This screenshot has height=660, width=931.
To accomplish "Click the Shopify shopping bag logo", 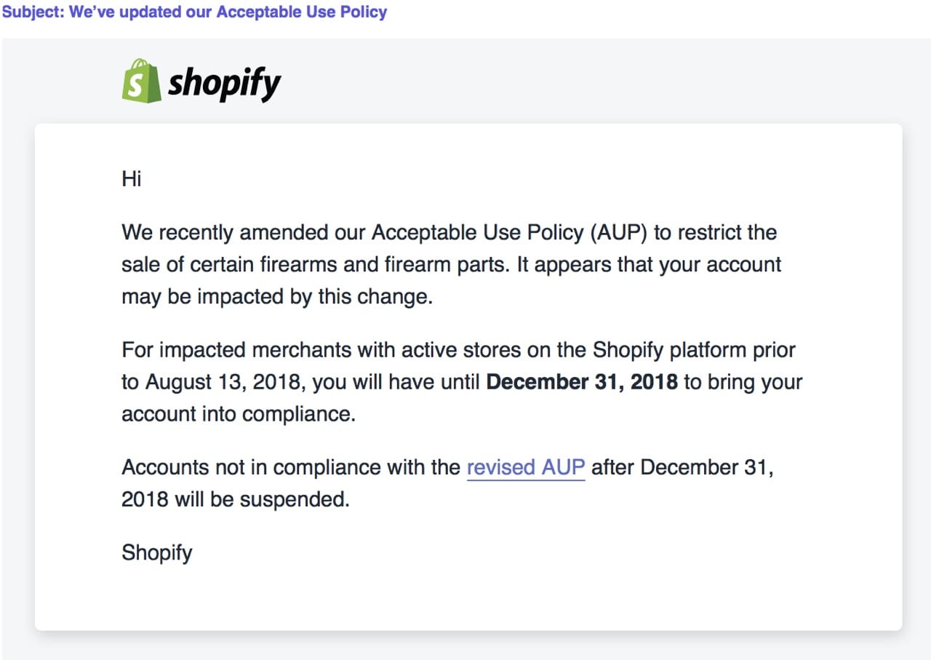I will pos(141,81).
